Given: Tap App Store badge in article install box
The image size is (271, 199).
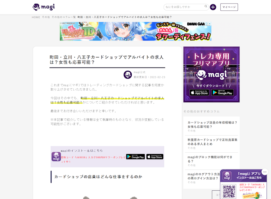Looking at the screenshot, I should point(155,156).
